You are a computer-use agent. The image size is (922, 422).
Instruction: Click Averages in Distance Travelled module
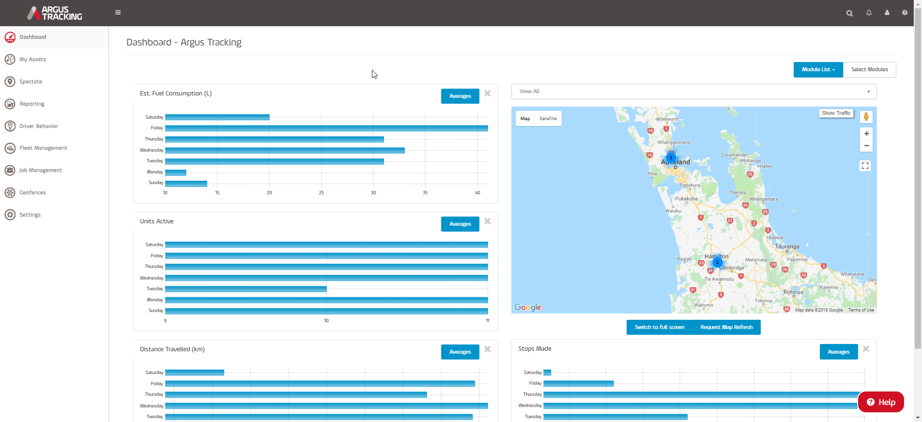[x=460, y=352]
